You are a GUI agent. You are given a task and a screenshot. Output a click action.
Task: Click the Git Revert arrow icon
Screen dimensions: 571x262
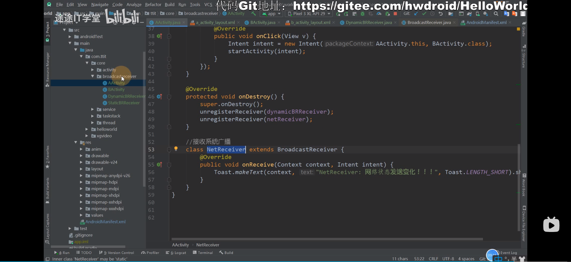pyautogui.click(x=441, y=14)
